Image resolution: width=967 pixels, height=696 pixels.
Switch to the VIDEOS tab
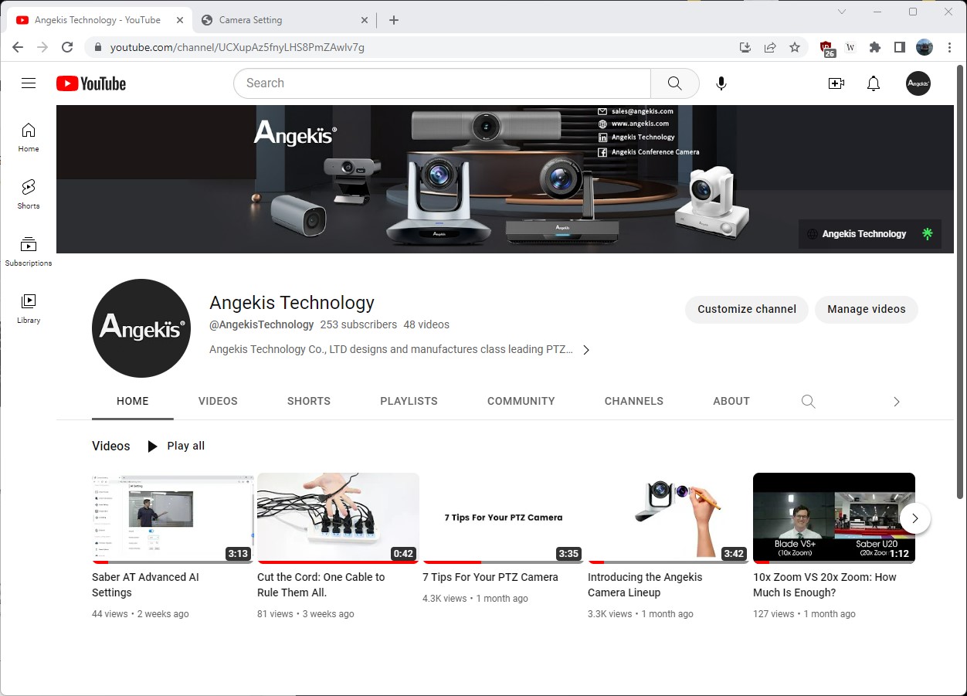click(x=217, y=401)
